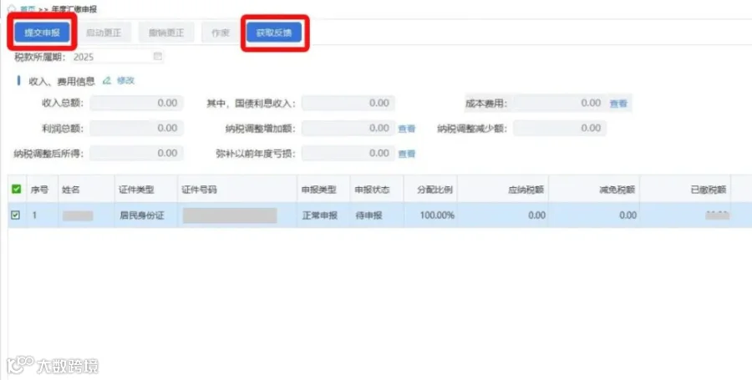Go to 首页 breadcrumb link
This screenshot has width=752, height=380.
click(x=28, y=9)
